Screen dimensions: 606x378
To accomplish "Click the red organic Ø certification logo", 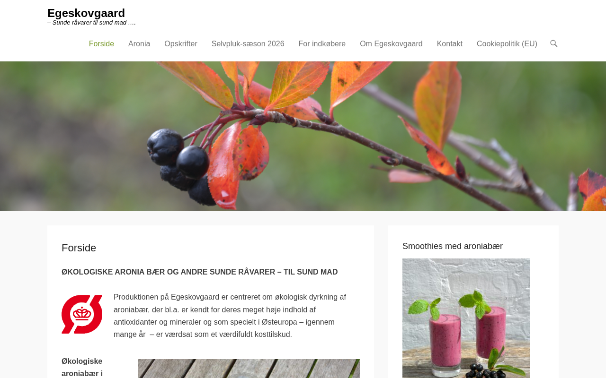I will pyautogui.click(x=82, y=314).
